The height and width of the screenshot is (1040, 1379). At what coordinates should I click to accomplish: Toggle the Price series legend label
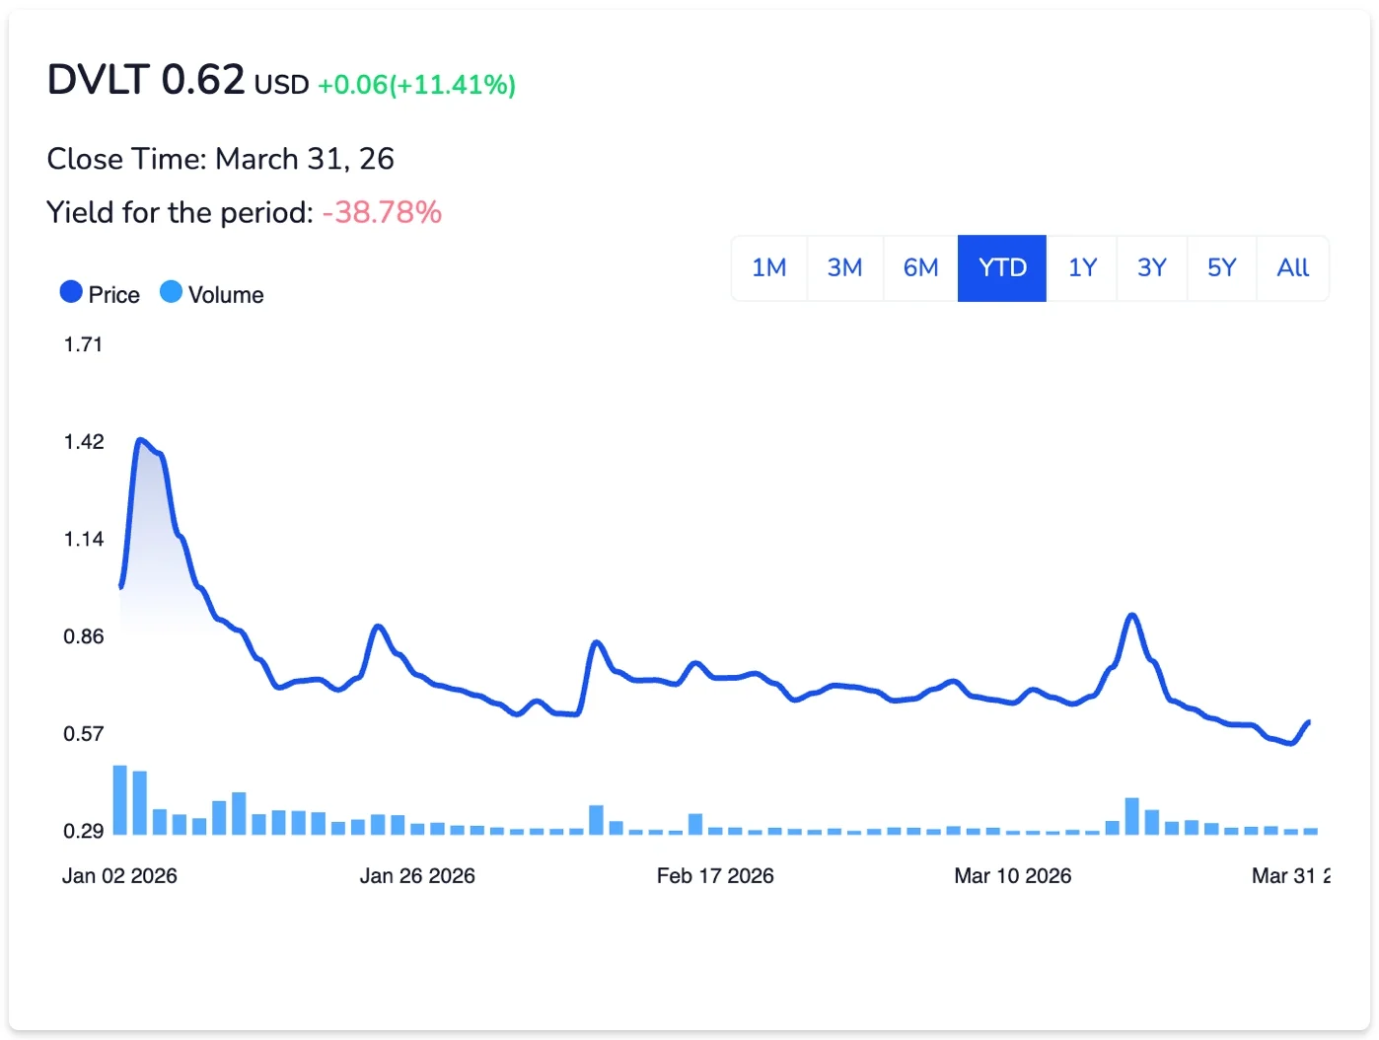pyautogui.click(x=113, y=295)
